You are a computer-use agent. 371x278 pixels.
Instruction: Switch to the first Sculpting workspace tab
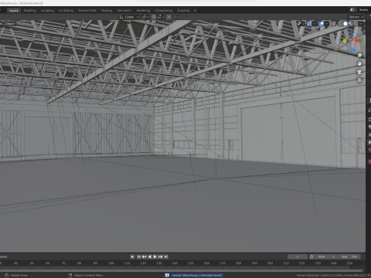pos(47,10)
